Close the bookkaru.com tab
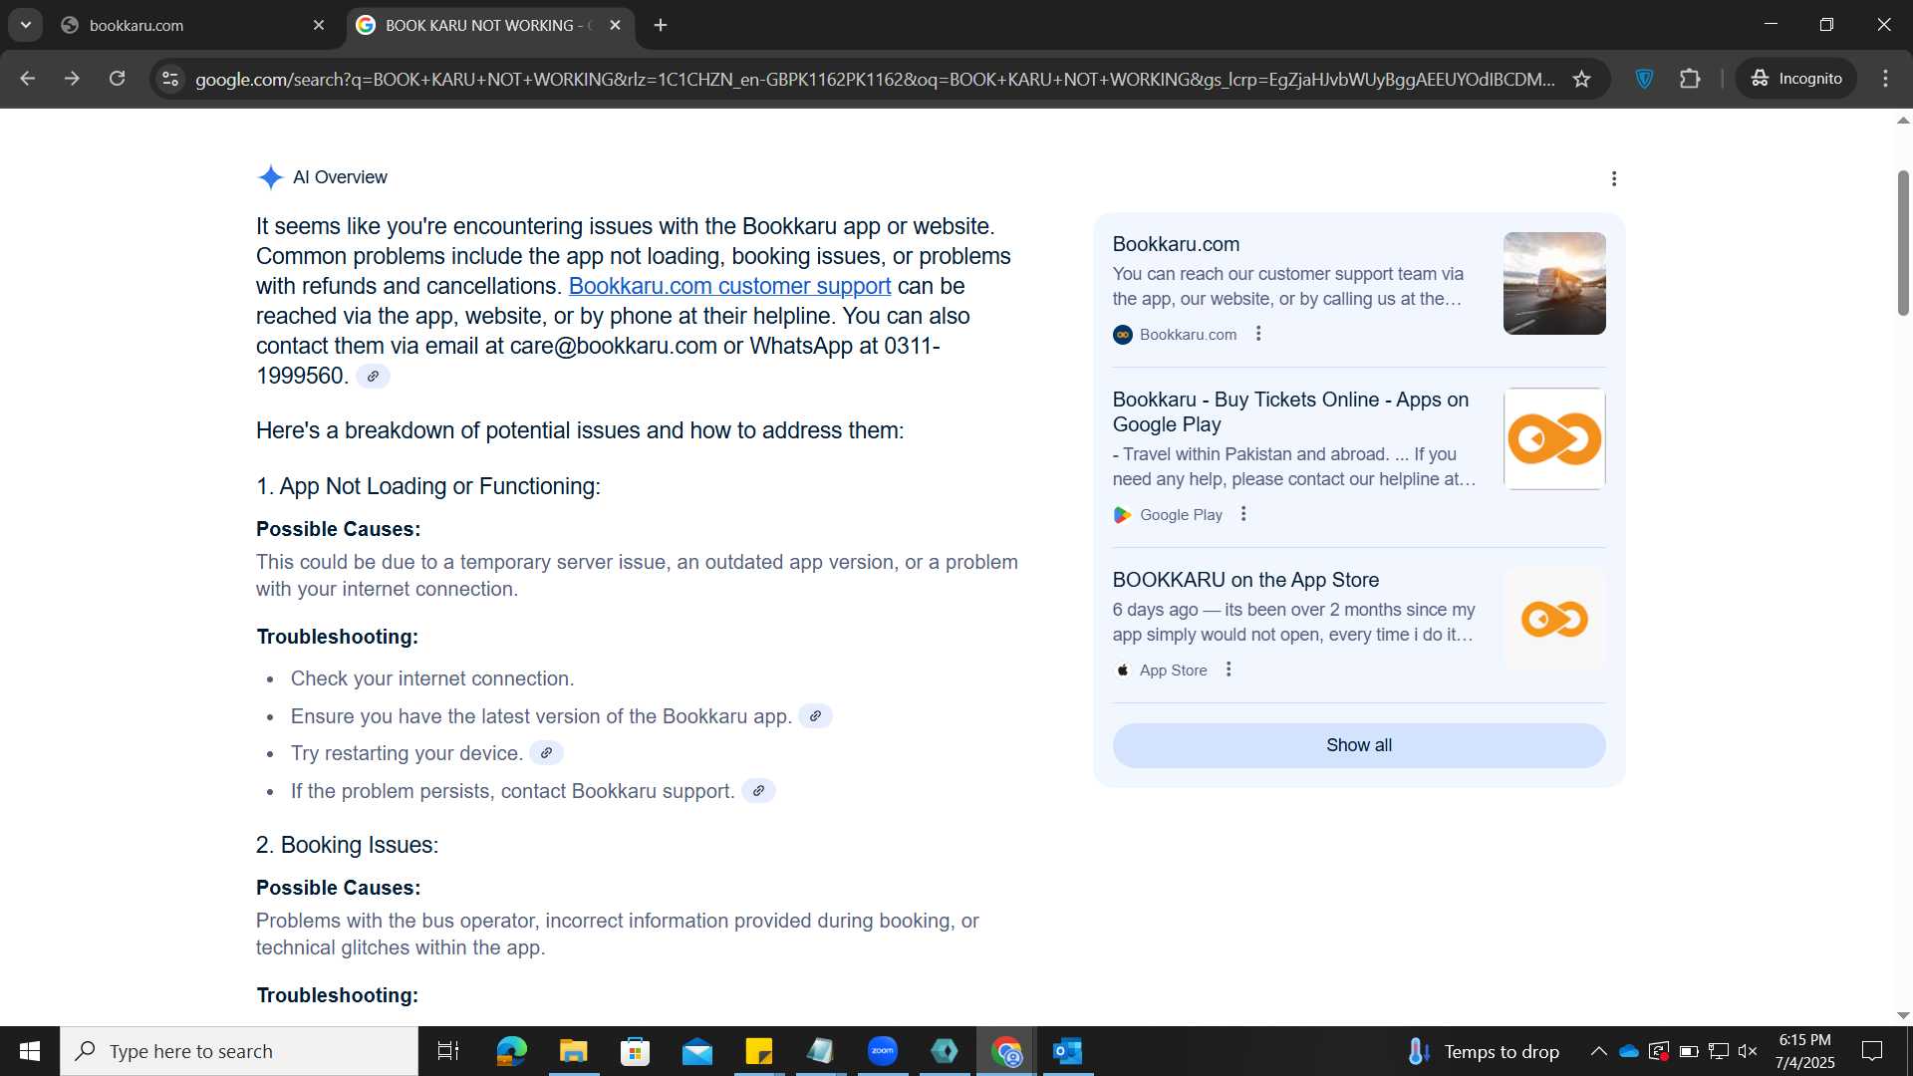The image size is (1913, 1076). pyautogui.click(x=319, y=25)
